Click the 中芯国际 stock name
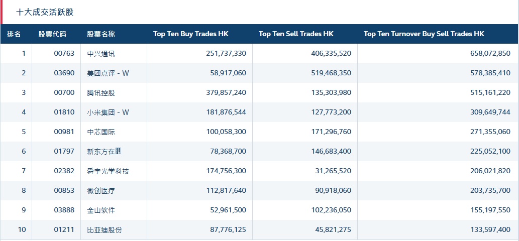Viewport: 519px width, 241px height. click(x=100, y=132)
